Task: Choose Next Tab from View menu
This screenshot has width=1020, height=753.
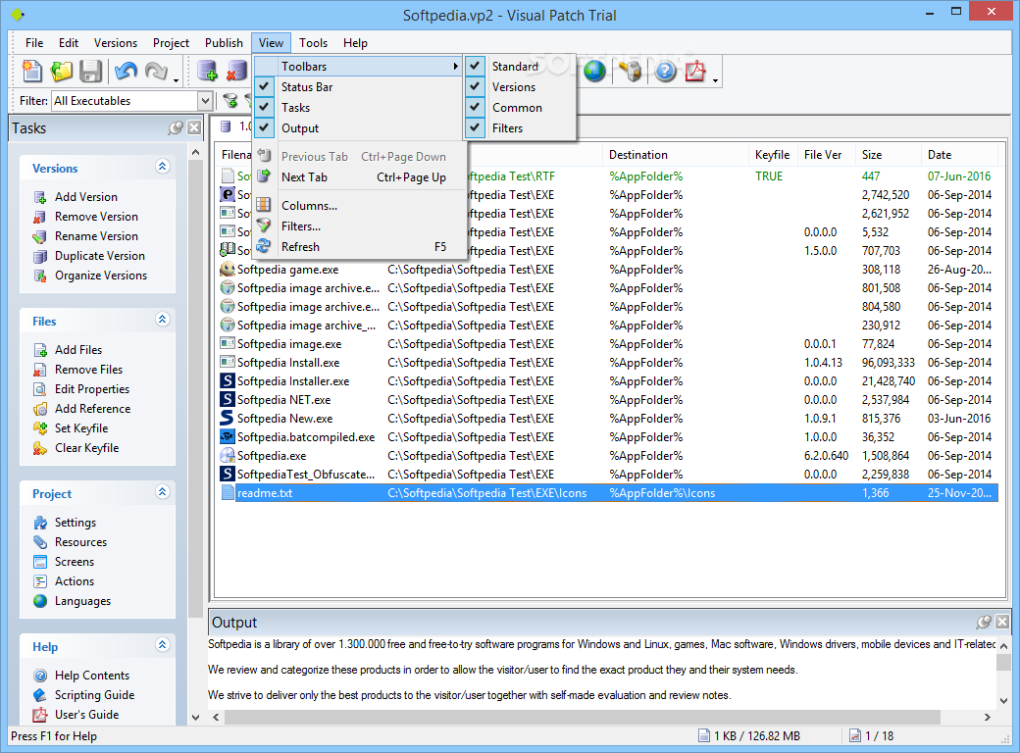Action: point(360,176)
